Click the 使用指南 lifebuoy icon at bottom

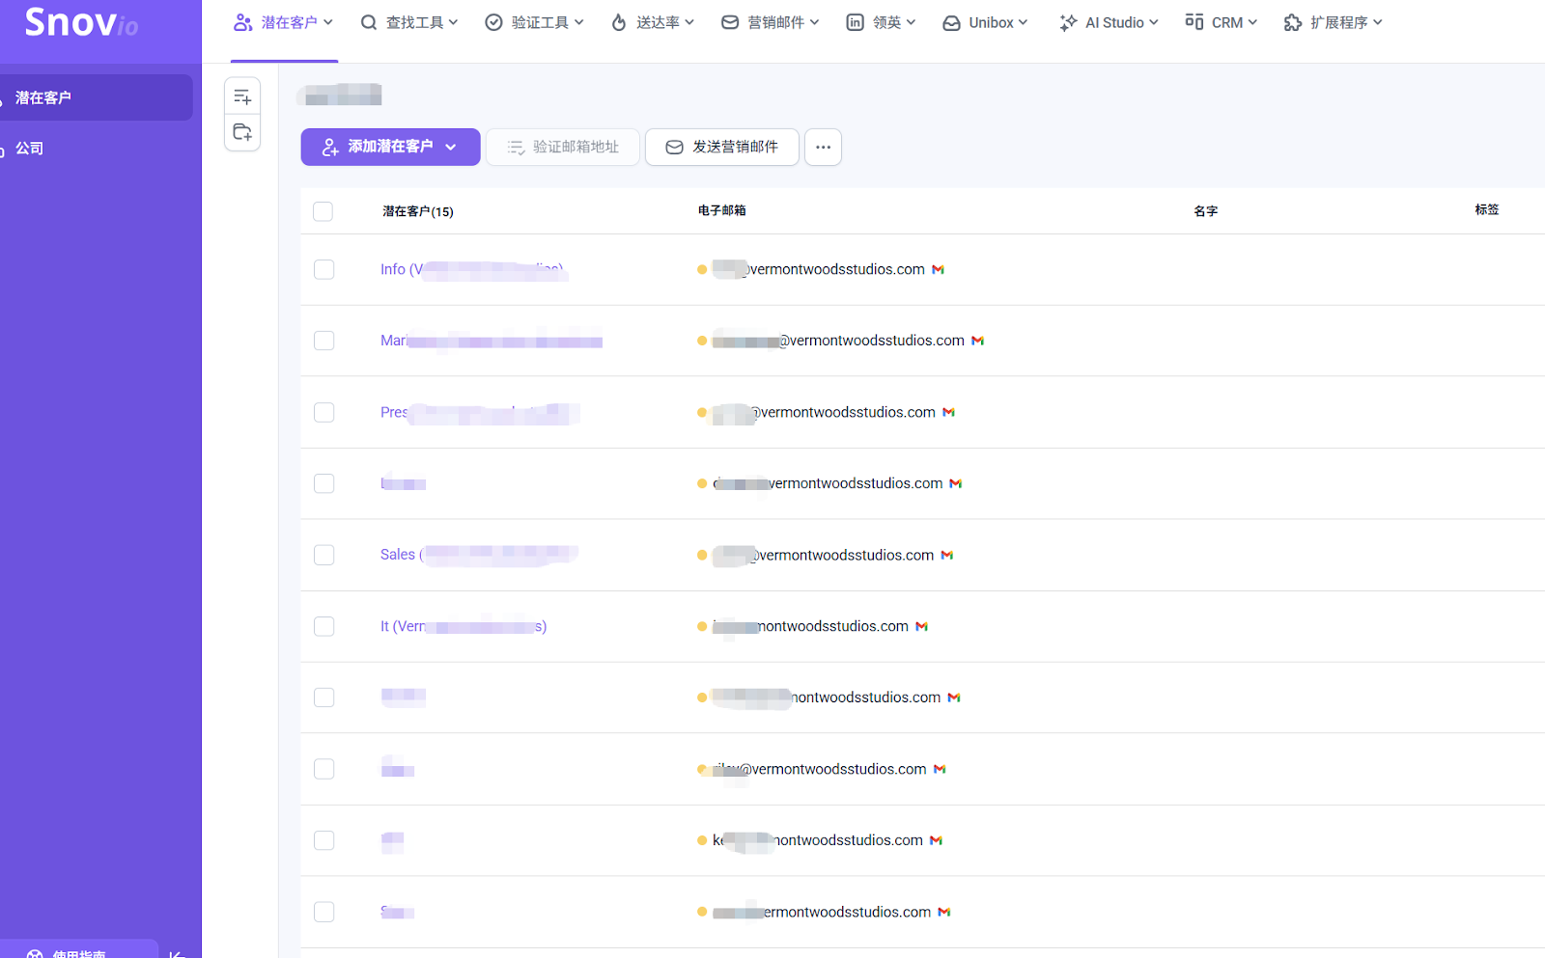tap(36, 951)
